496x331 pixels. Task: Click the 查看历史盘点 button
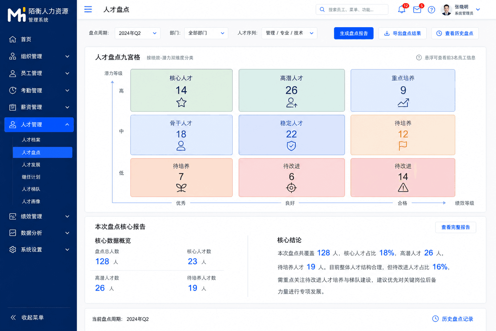[x=455, y=33]
